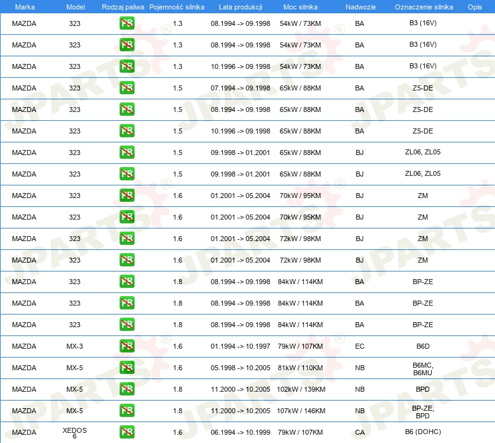Click MAZDA in the XEDOS 6 row

point(24,432)
